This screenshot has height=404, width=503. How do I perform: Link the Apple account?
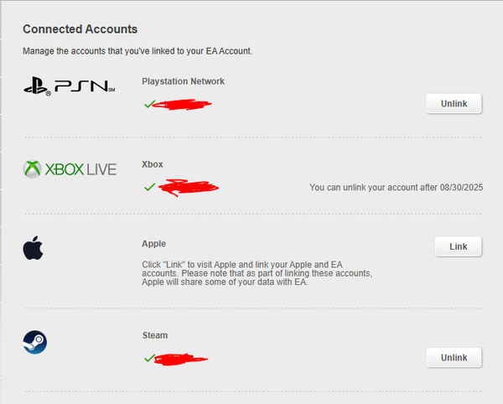[x=458, y=246]
